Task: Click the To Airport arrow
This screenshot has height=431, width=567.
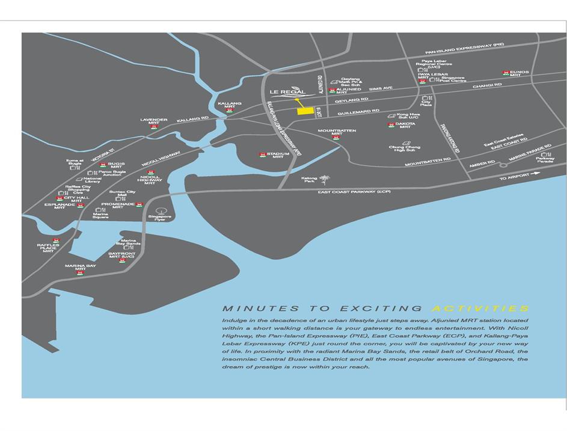Action: pyautogui.click(x=535, y=174)
